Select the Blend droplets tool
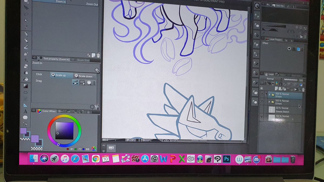Viewport: 324px width, 182px height. pyautogui.click(x=26, y=73)
